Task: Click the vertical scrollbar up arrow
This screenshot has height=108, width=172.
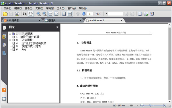Action: [170, 25]
